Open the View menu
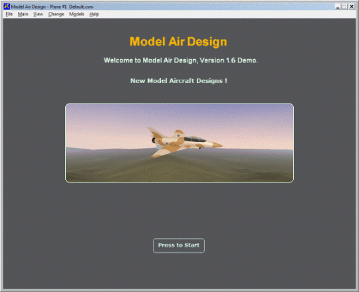 click(38, 14)
